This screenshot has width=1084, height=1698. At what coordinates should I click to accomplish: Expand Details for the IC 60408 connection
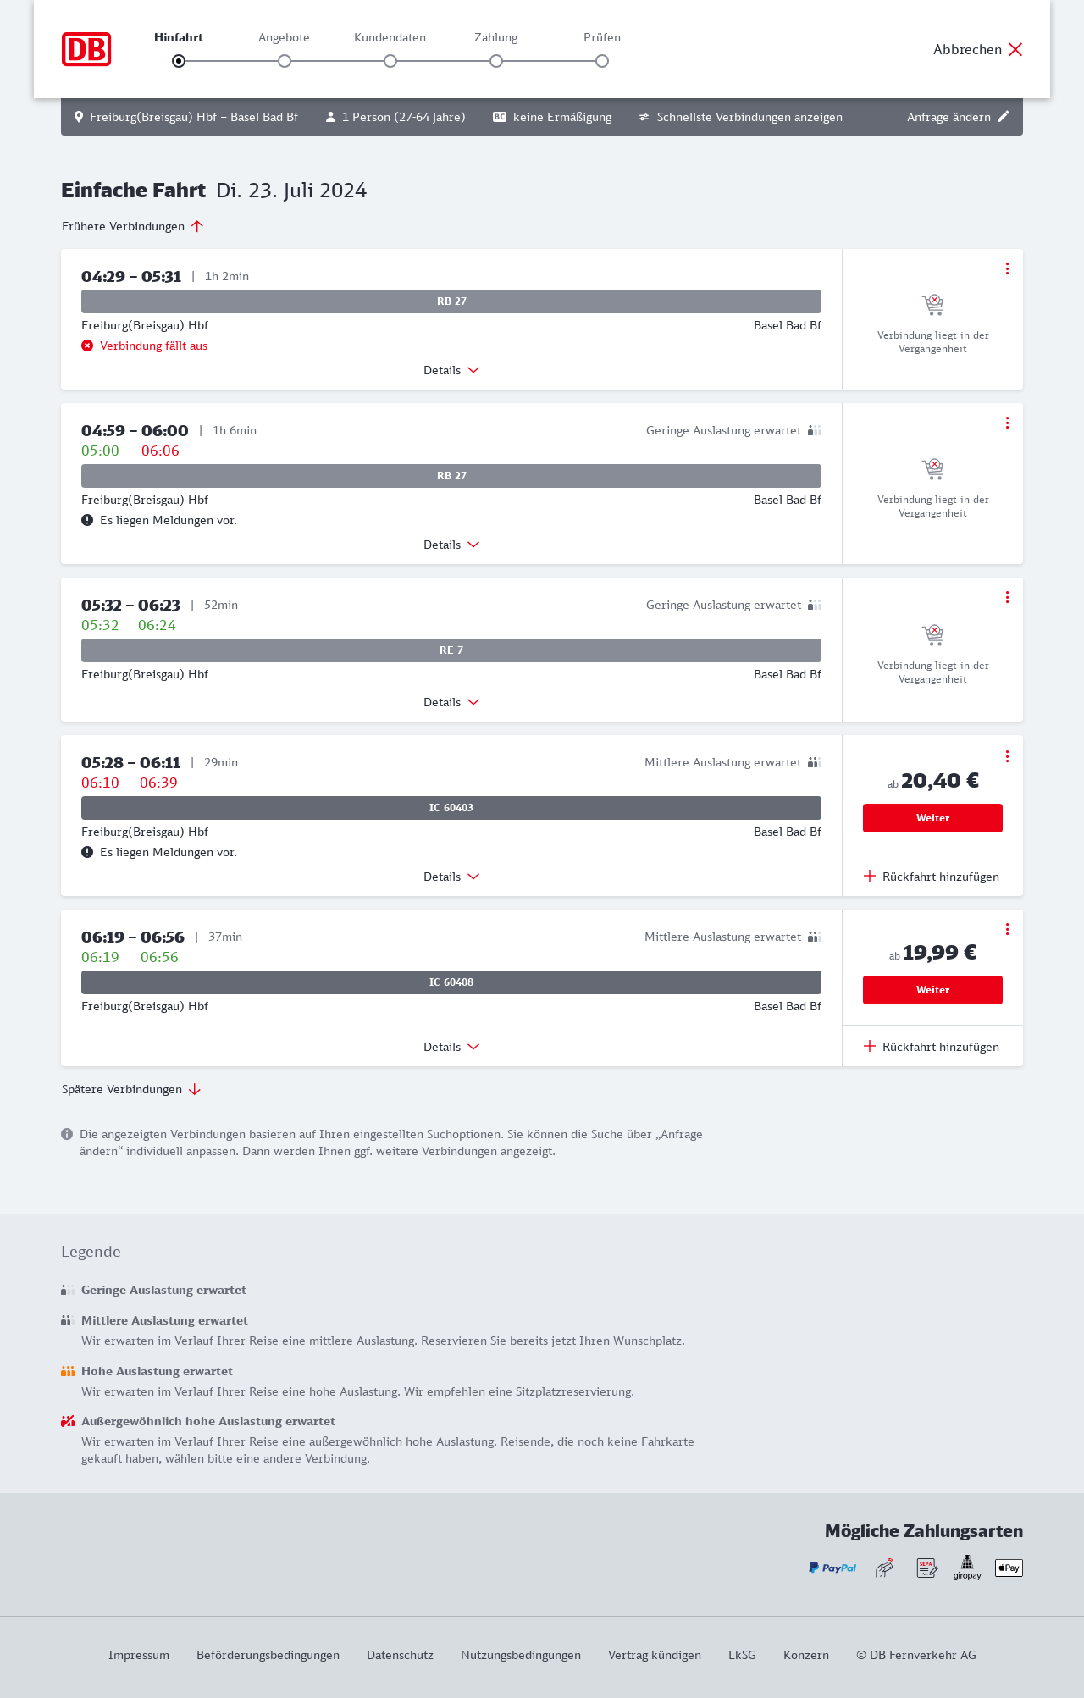(x=451, y=1047)
